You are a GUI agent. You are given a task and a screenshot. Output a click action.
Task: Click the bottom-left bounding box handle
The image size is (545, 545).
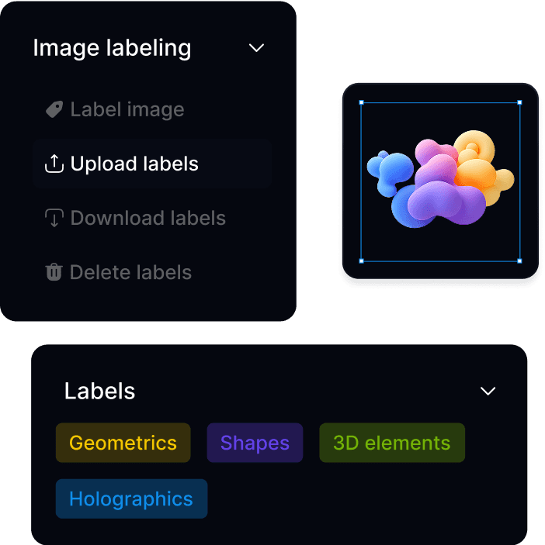pos(361,260)
